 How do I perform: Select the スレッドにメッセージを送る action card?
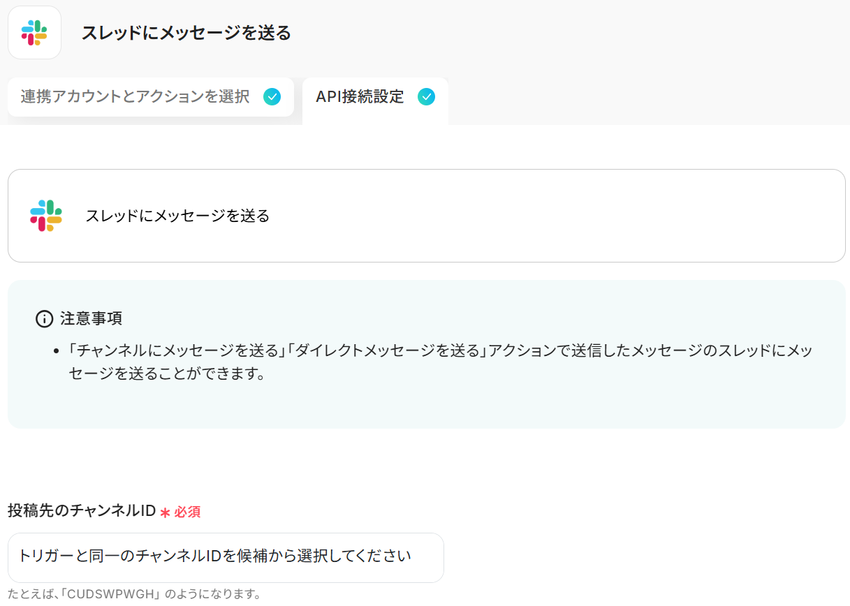(426, 216)
